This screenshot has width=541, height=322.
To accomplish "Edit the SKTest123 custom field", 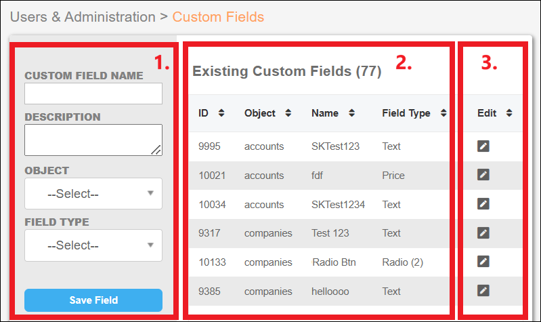I will coord(483,146).
